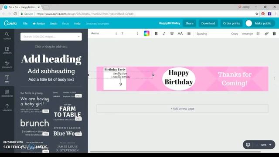Open the font size 7 dropdown
The height and width of the screenshot is (157, 279).
[130, 34]
